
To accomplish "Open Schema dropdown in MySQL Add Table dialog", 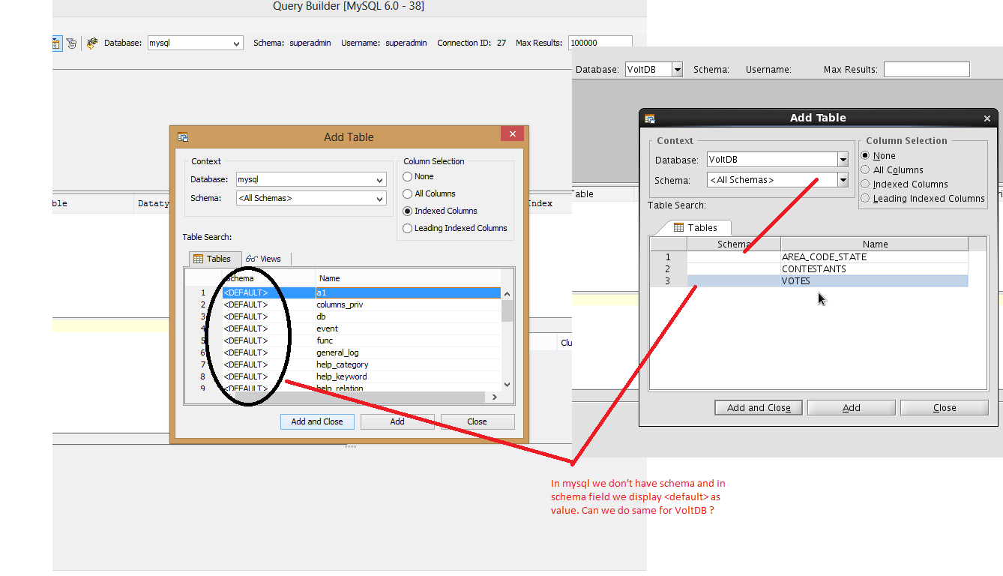I will coord(380,199).
